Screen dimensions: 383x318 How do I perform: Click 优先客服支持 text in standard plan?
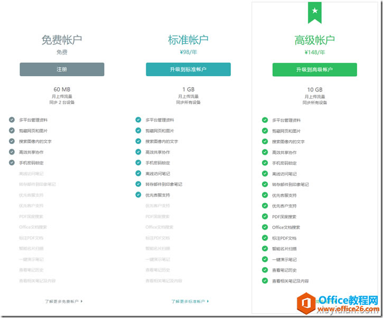tap(158, 195)
